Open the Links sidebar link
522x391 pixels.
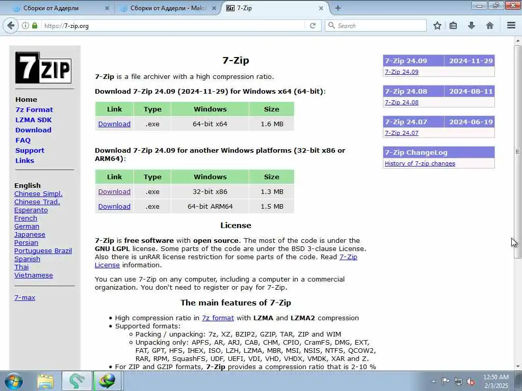pyautogui.click(x=24, y=160)
